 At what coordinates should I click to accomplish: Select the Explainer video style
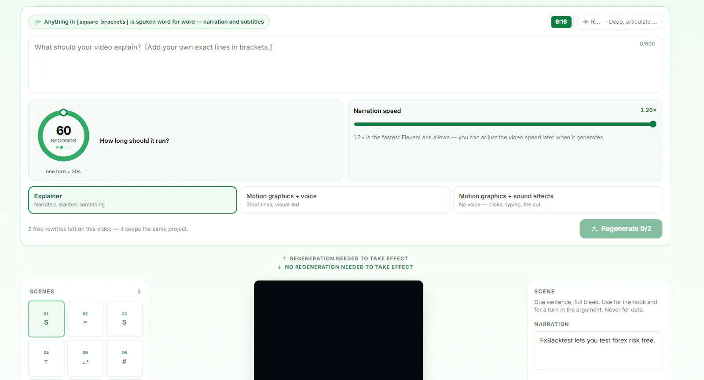(132, 200)
